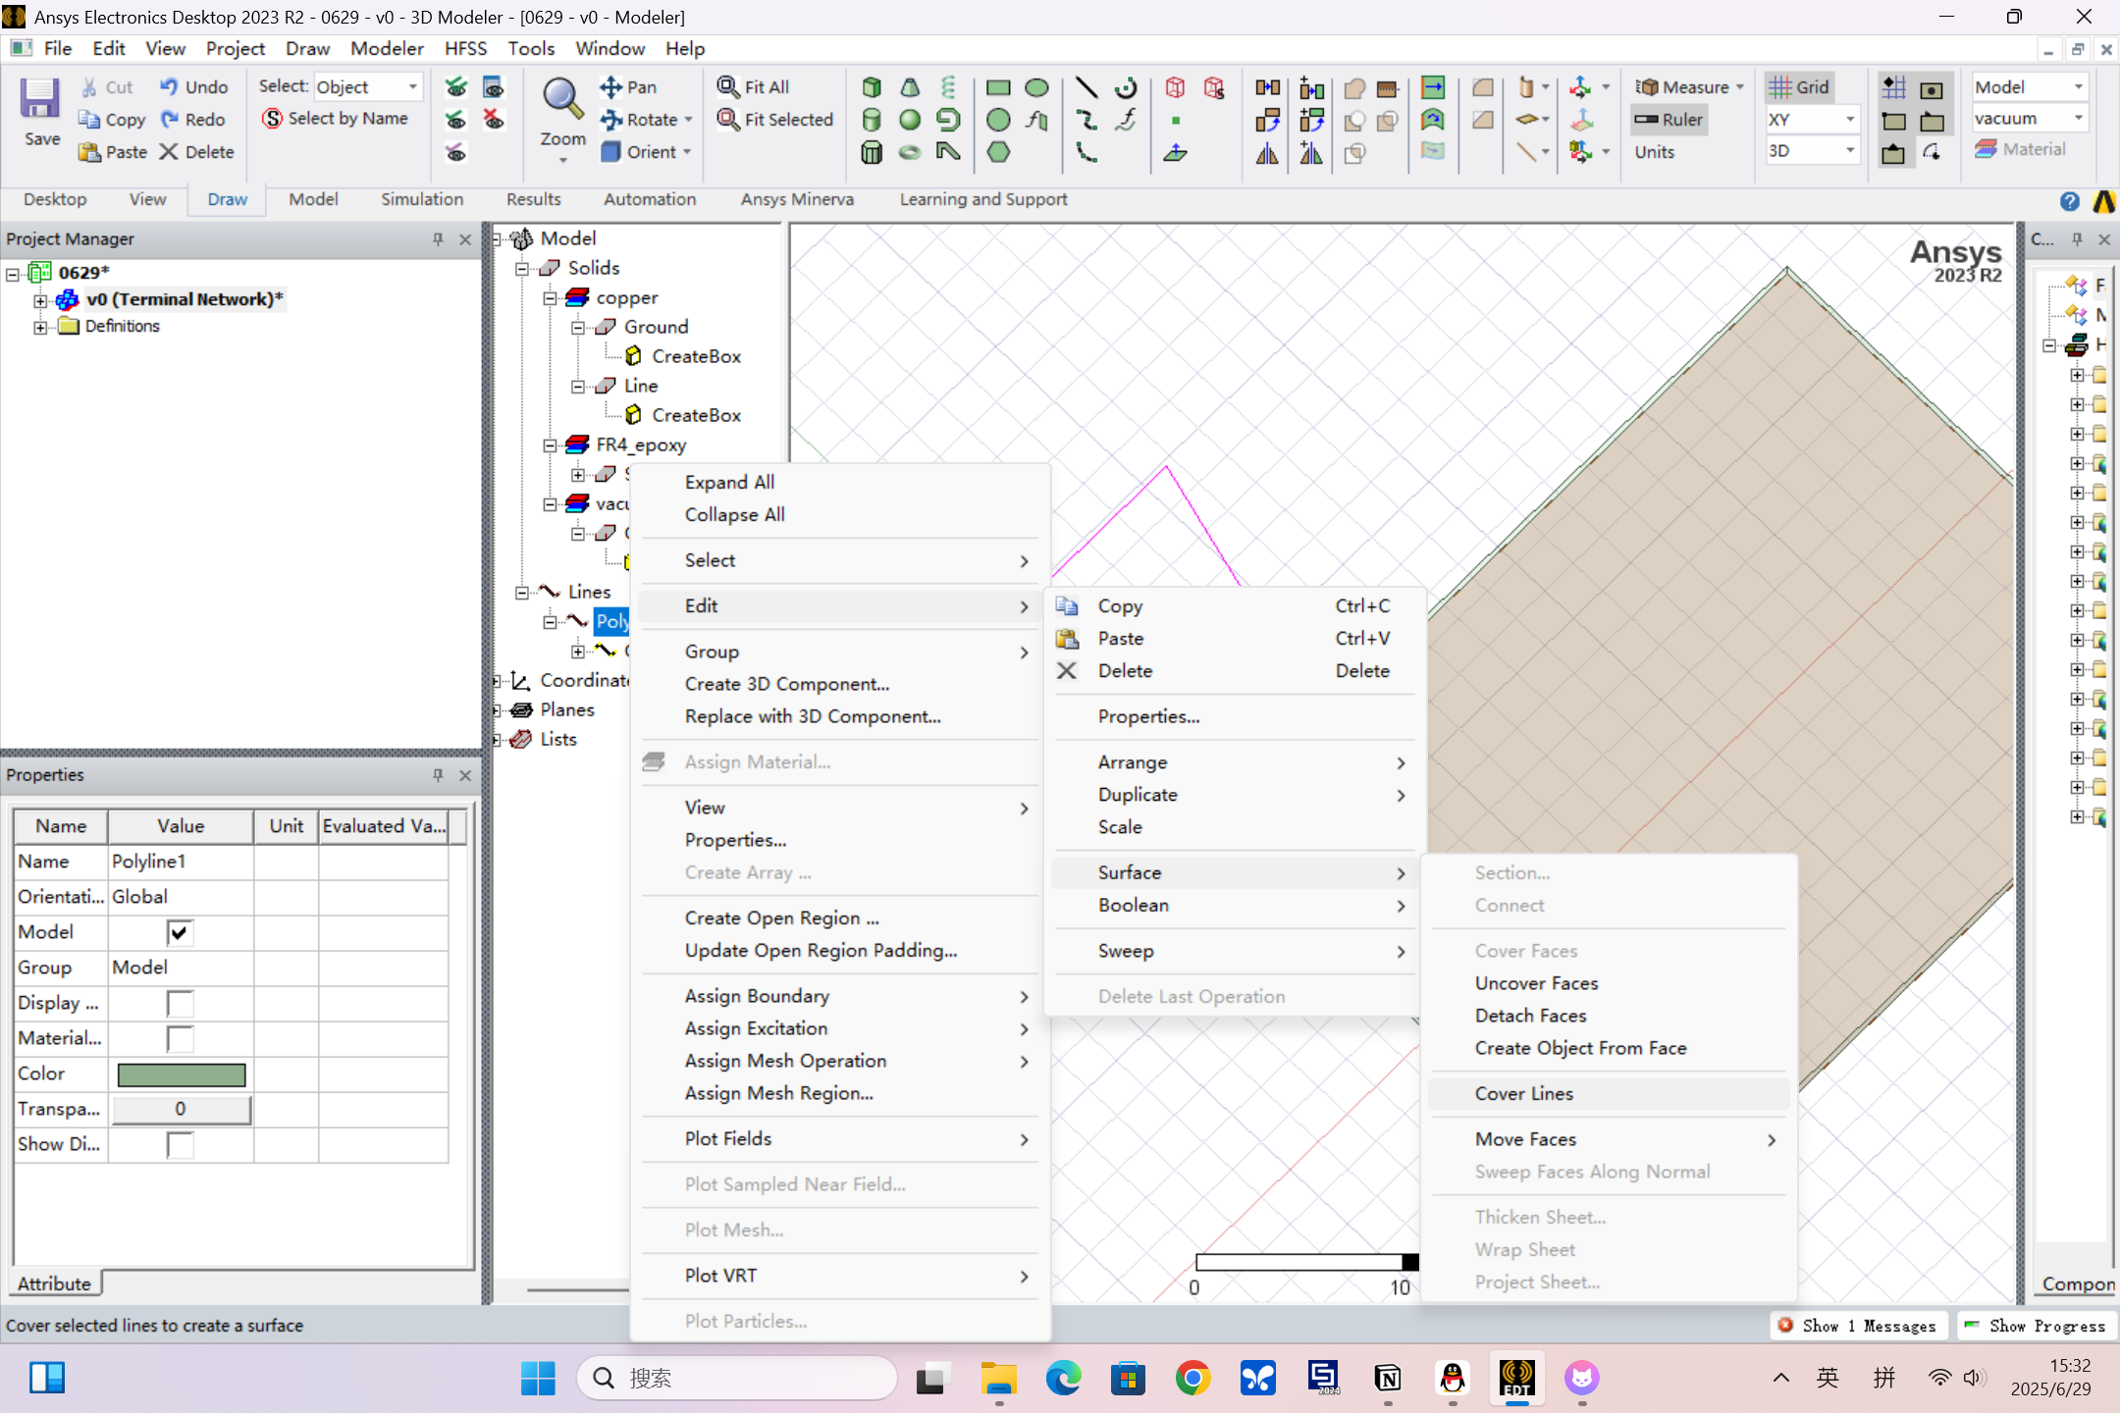Select the Draw Cone tool
The width and height of the screenshot is (2120, 1413).
(910, 87)
